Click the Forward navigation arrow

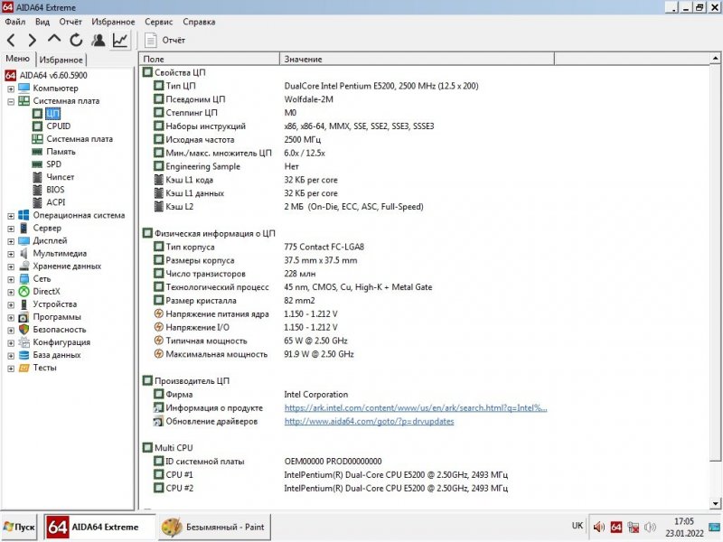click(x=33, y=41)
